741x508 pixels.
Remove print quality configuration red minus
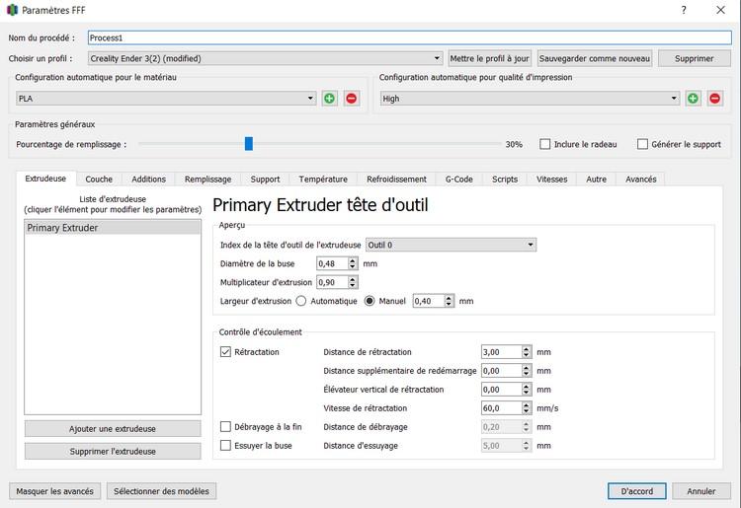714,98
